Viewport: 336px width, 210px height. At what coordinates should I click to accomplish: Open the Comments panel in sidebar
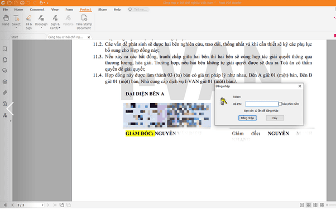click(x=4, y=71)
